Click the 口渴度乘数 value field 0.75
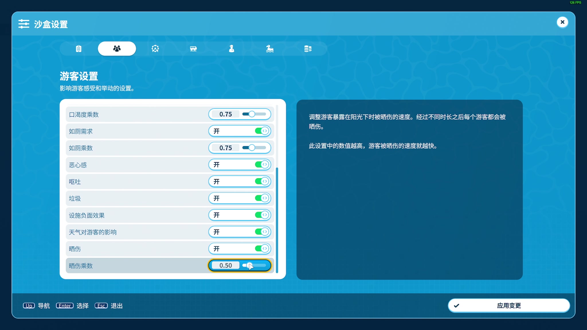Viewport: 587px width, 330px height. click(x=226, y=114)
